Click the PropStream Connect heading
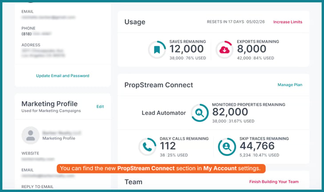Image resolution: width=324 pixels, height=192 pixels. 159,85
